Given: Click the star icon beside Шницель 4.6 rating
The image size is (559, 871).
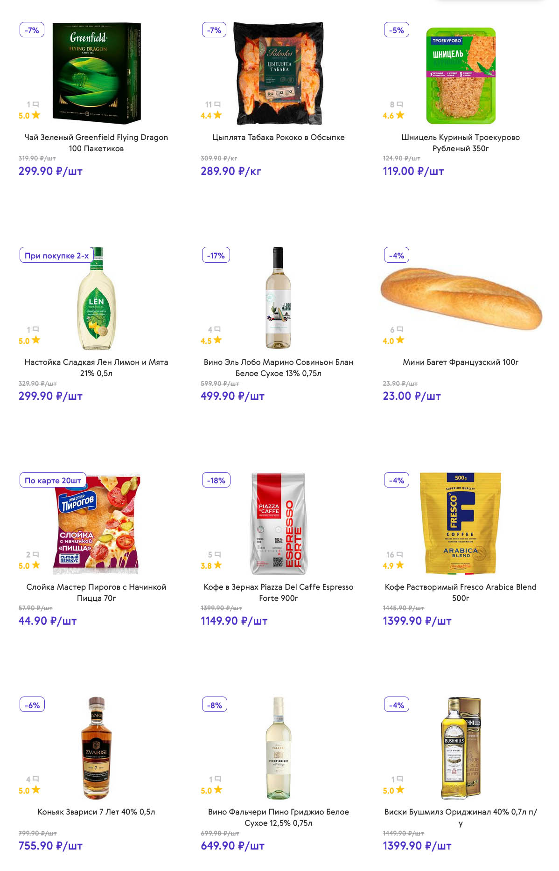Looking at the screenshot, I should coord(400,115).
